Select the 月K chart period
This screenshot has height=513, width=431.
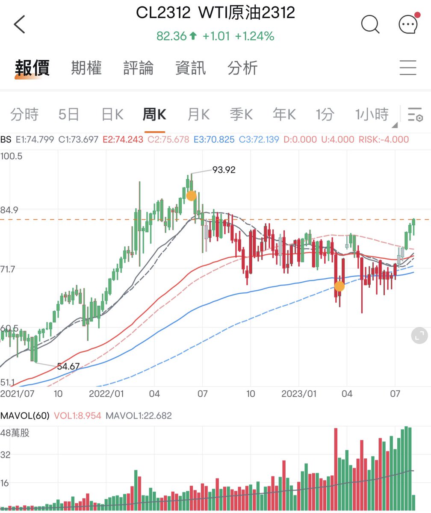pos(198,115)
